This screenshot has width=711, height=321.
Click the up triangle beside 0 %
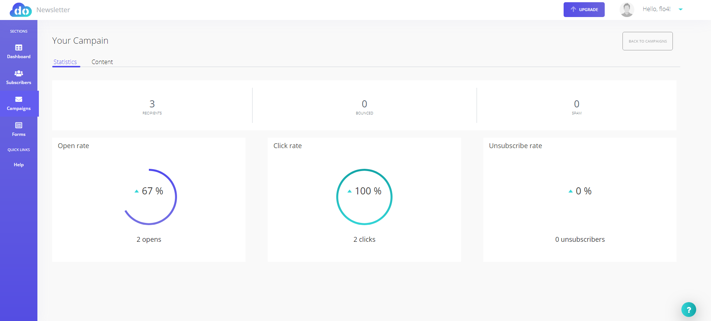[571, 191]
